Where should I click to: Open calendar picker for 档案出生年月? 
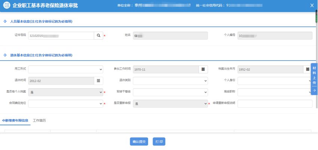308,69
